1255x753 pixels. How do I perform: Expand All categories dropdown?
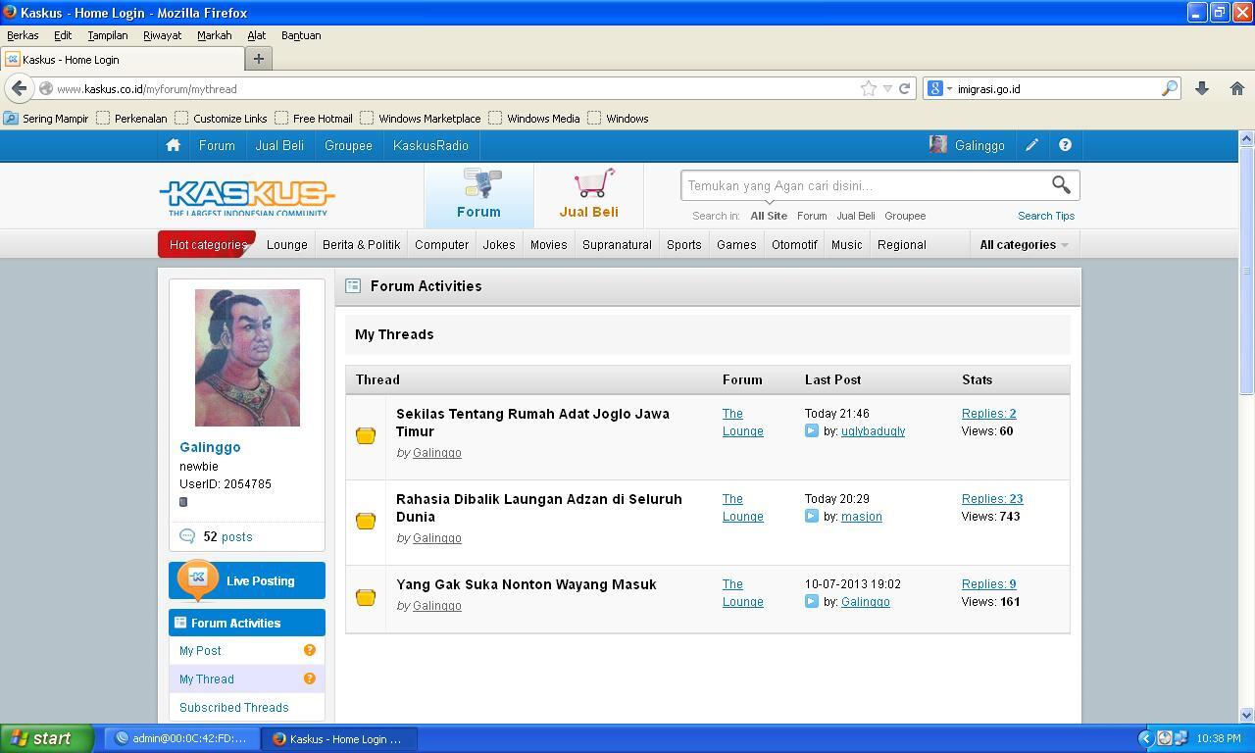point(1024,245)
